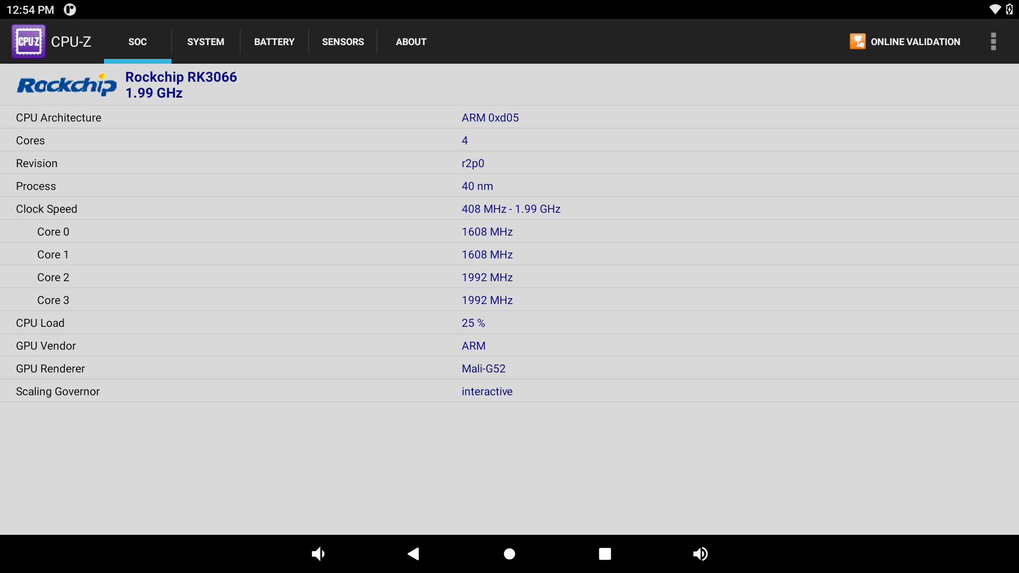Select the Core 0 row label
The height and width of the screenshot is (573, 1019).
(x=53, y=232)
